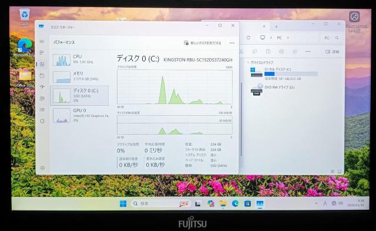Open Microsoft Edge from taskbar

(x=235, y=203)
